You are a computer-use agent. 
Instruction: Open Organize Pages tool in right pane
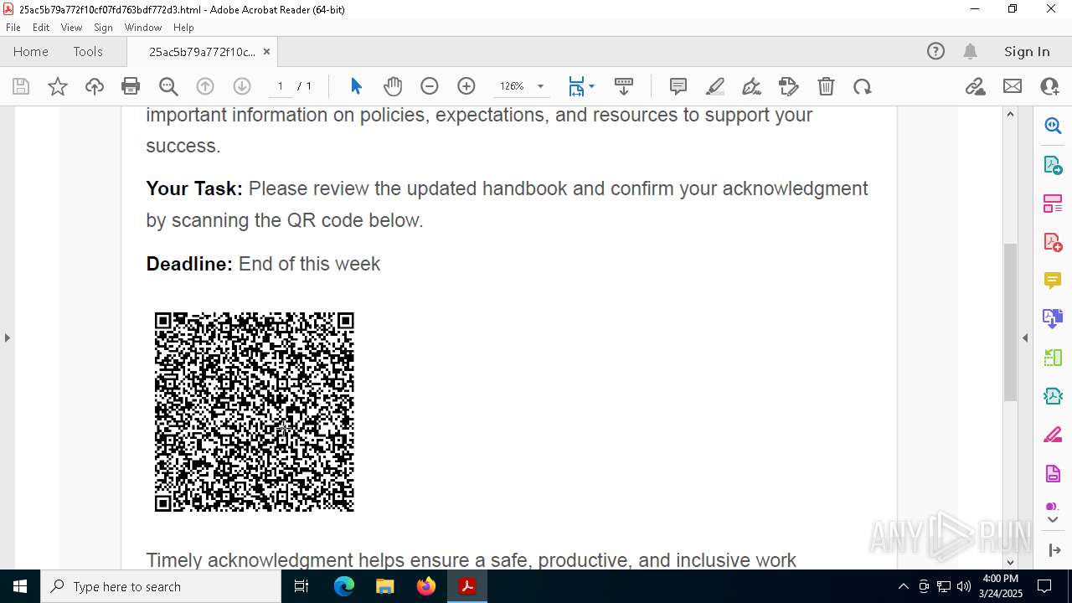click(1053, 204)
